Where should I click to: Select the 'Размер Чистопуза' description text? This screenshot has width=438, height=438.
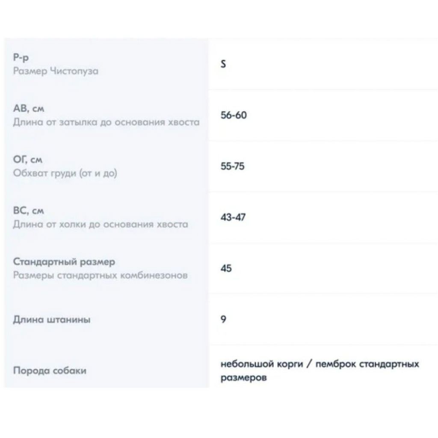tap(56, 71)
